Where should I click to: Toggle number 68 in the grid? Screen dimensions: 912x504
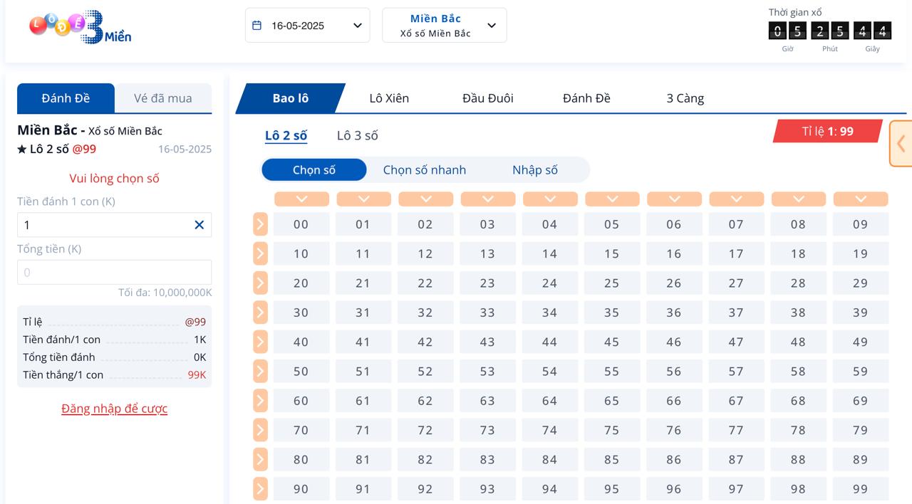[x=798, y=401]
